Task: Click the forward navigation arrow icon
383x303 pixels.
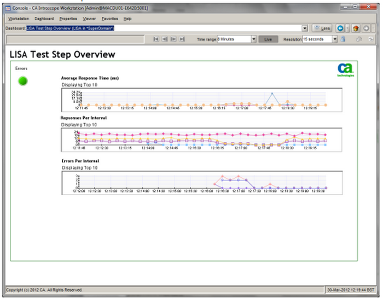Action: 366,28
